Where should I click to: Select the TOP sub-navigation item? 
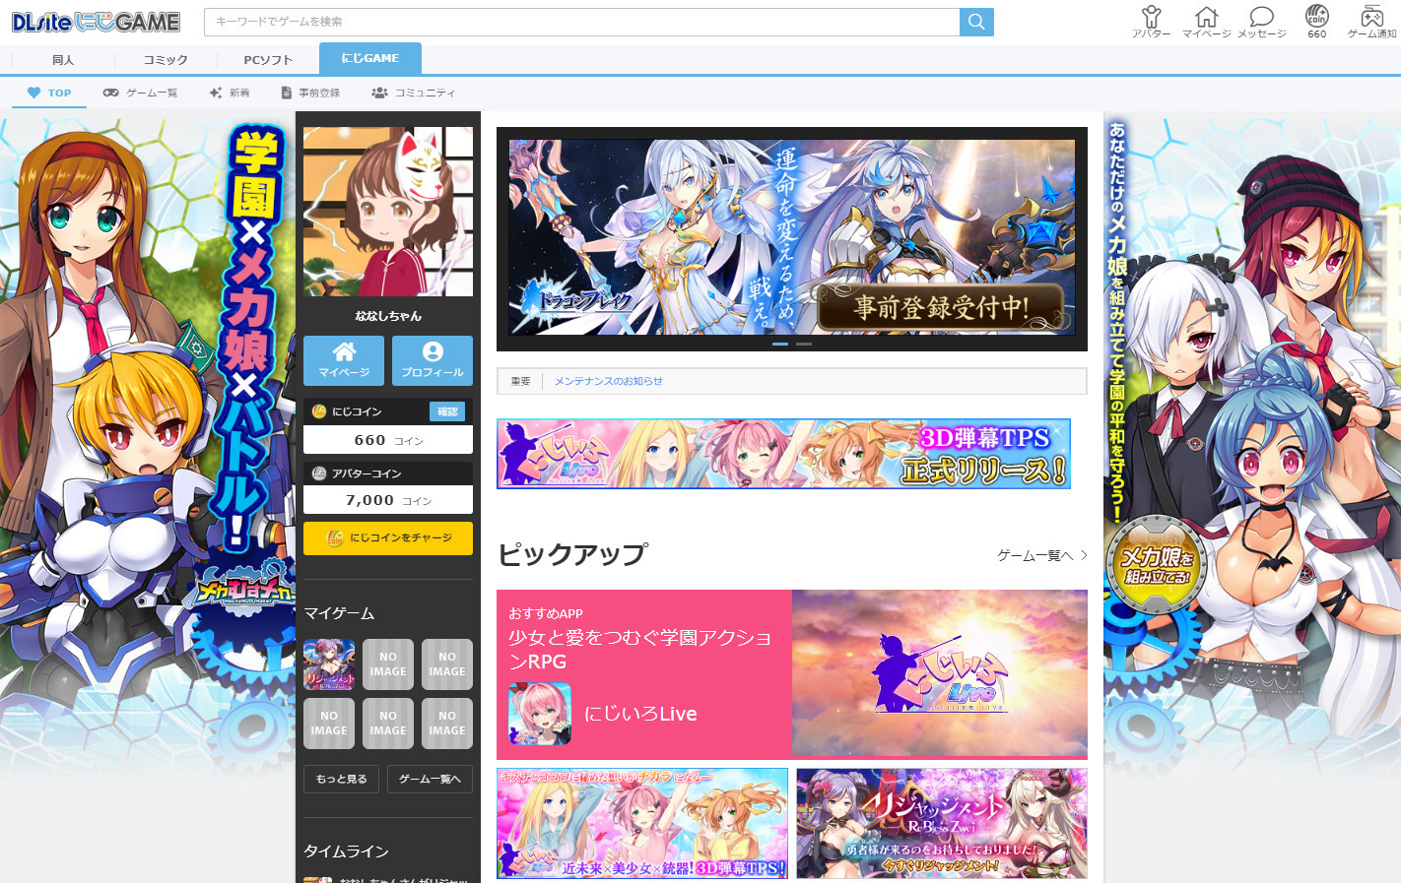pos(49,93)
